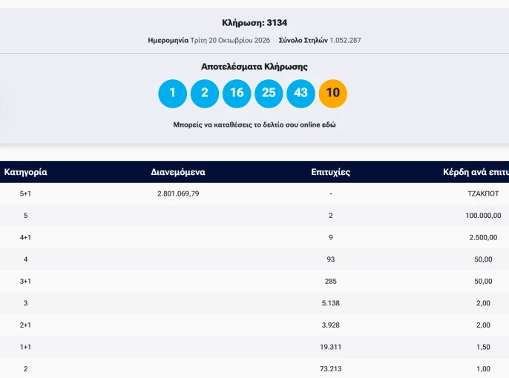Viewport: 509px width, 378px height.
Task: Click the Κατηγορία column header
Action: (26, 172)
